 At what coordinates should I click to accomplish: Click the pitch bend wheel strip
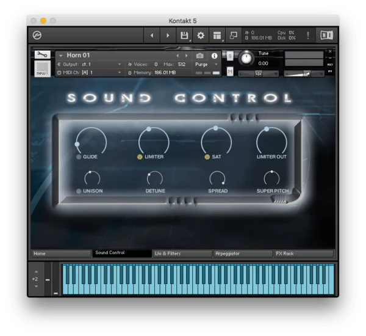click(48, 279)
